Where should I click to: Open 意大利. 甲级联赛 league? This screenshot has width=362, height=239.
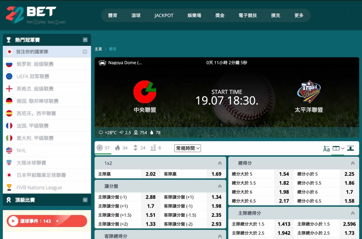35,138
